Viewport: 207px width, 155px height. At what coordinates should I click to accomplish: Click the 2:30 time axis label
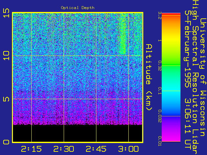tap(64, 149)
